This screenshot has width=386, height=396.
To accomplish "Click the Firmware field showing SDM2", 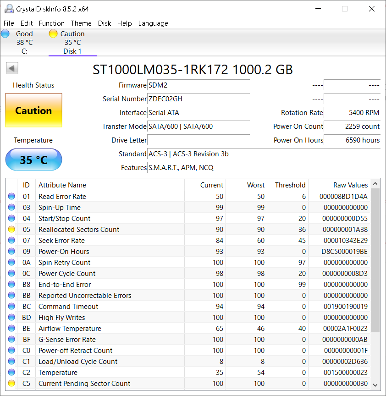I will click(x=199, y=85).
